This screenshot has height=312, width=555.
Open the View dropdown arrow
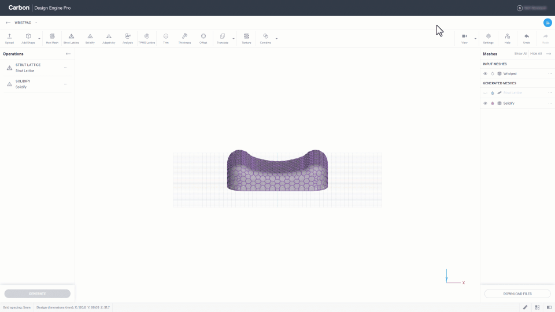pyautogui.click(x=475, y=39)
